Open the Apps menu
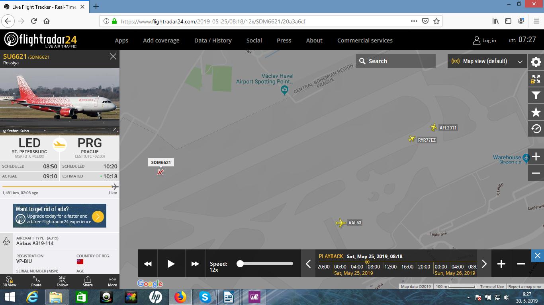 click(x=121, y=41)
